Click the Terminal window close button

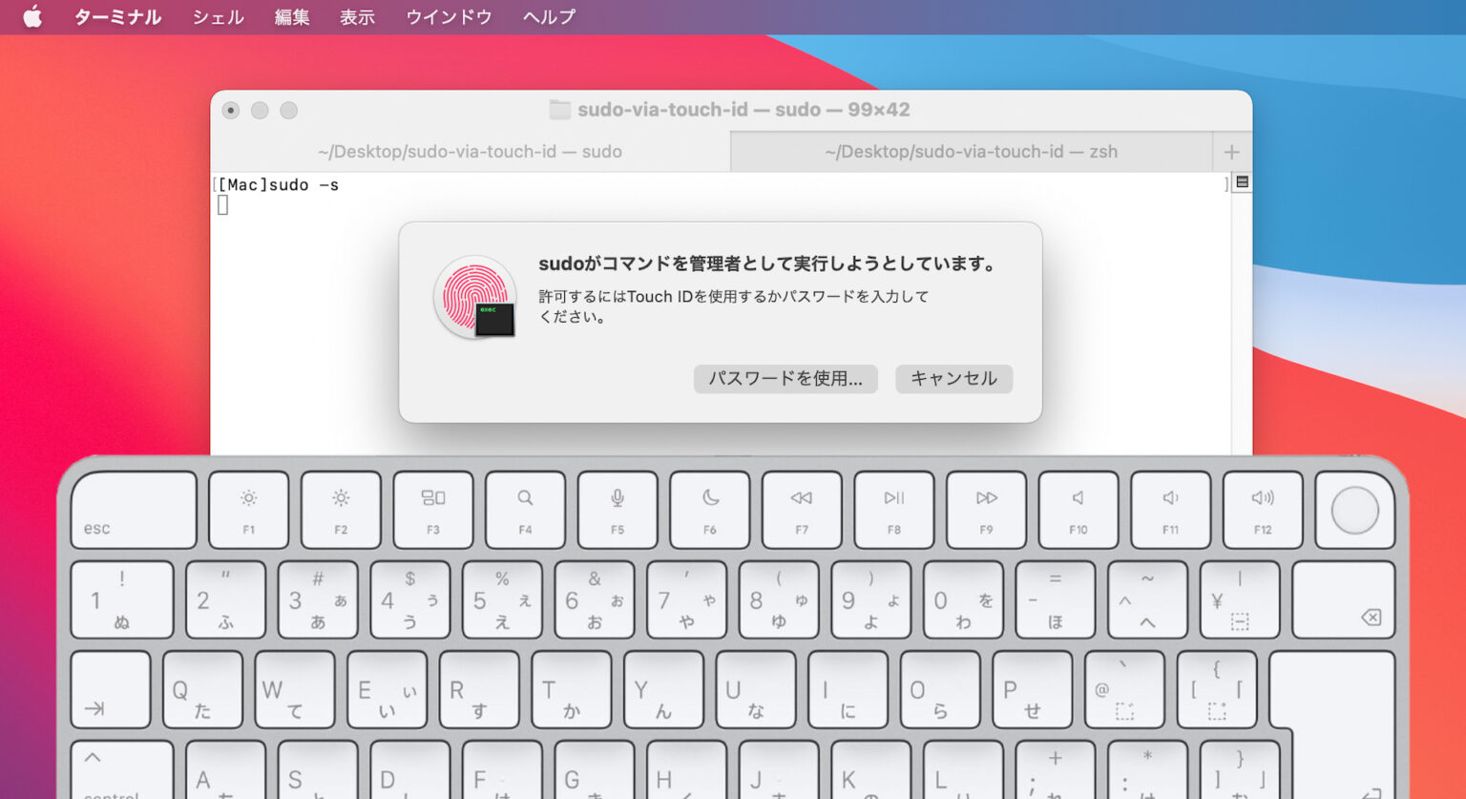pos(231,111)
